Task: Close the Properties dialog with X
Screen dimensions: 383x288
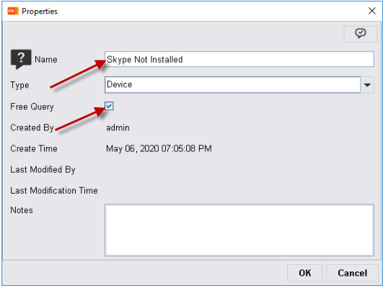Action: point(371,11)
